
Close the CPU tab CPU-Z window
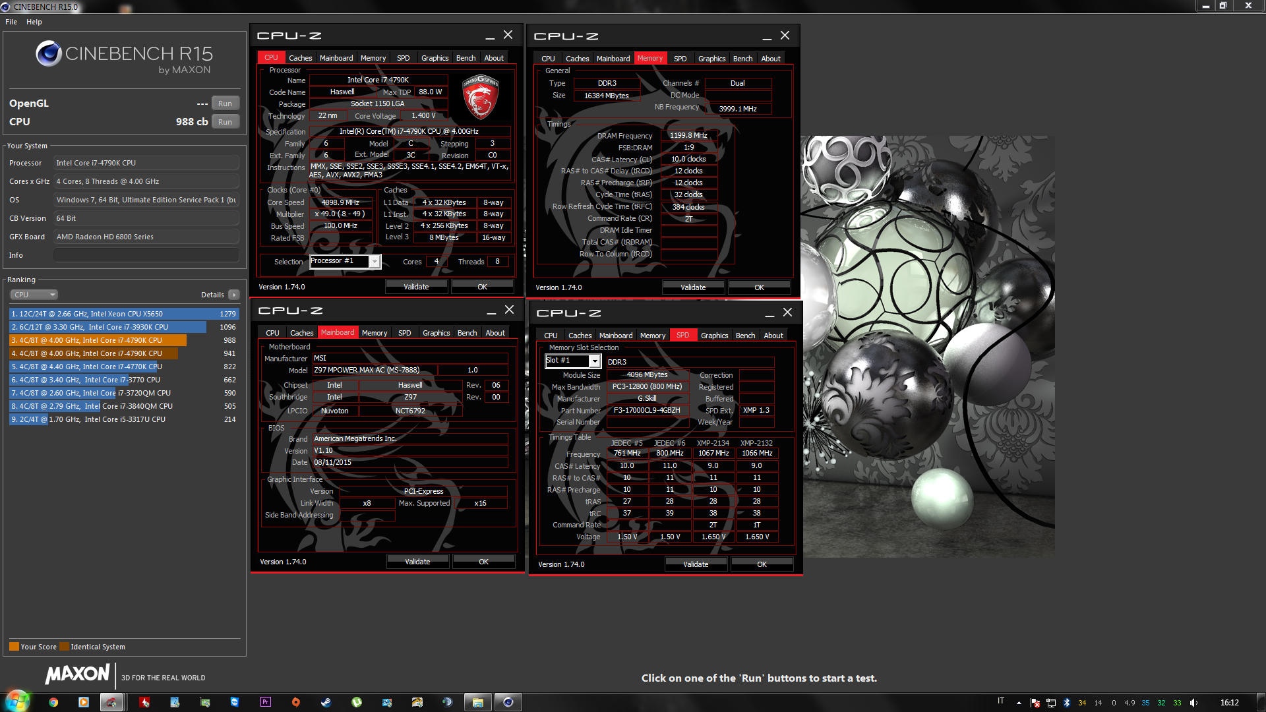pos(508,35)
